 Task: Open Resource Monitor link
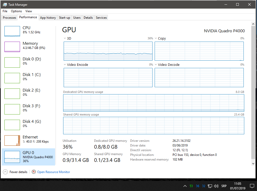pyautogui.click(x=54, y=172)
